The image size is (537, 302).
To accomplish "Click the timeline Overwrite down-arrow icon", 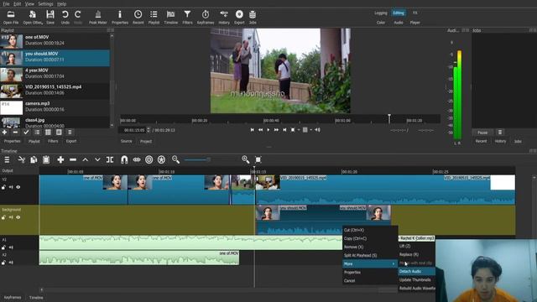I will tap(97, 159).
